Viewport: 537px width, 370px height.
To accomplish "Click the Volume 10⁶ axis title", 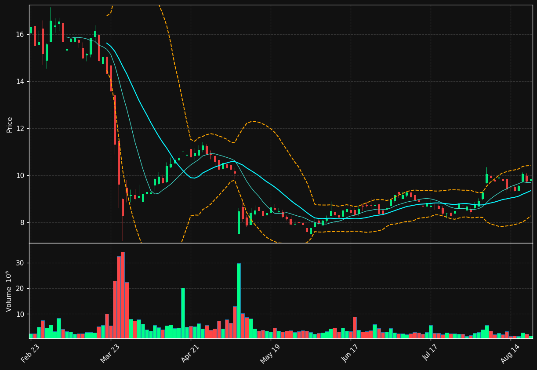I will pos(9,291).
